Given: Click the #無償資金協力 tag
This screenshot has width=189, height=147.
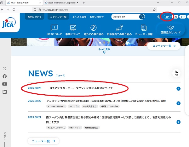Looking at the screenshot, I should (x=92, y=128).
